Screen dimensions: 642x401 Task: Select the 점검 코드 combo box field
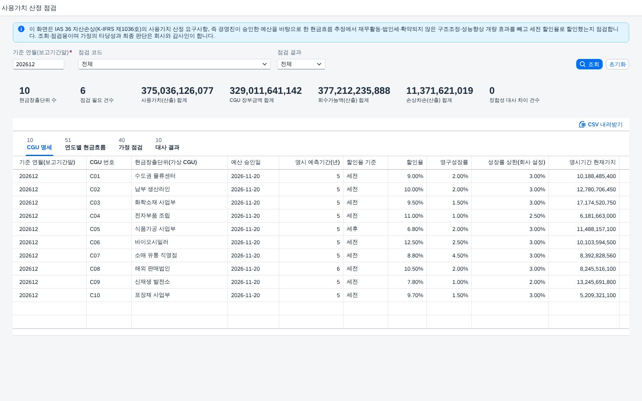tap(175, 64)
